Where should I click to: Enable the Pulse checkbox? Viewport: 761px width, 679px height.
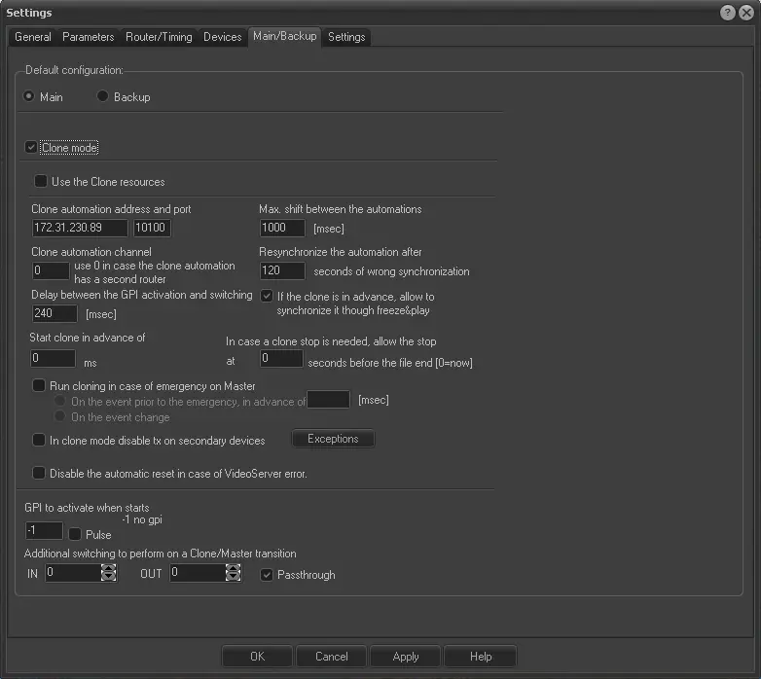tap(75, 534)
